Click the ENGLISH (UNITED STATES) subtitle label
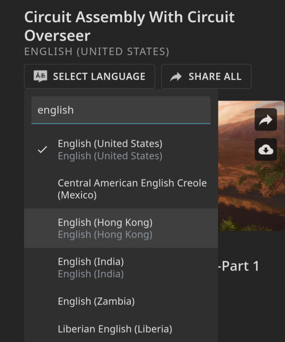285x342 pixels. click(x=97, y=52)
